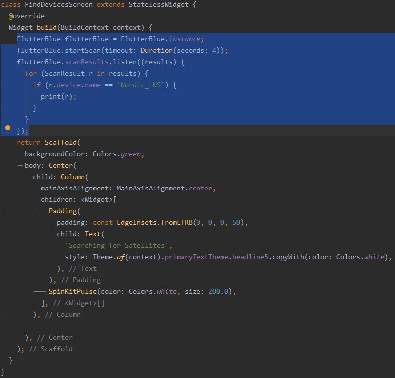Click the '// Padding' closing comment
Viewport: 395px width, 378px height.
pyautogui.click(x=81, y=280)
